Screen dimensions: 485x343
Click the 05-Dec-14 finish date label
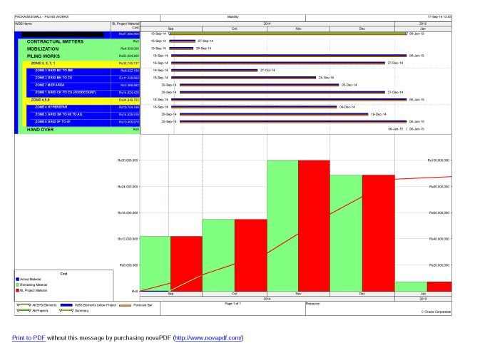click(x=349, y=85)
